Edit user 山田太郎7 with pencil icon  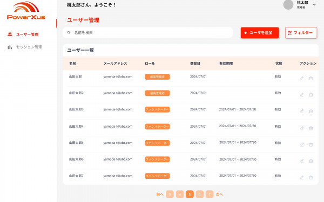coord(302,177)
